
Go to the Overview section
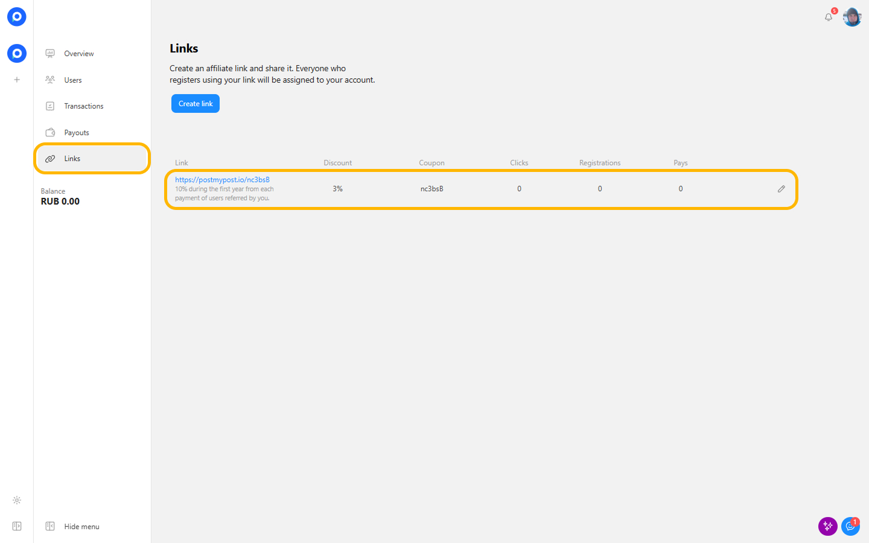coord(79,54)
